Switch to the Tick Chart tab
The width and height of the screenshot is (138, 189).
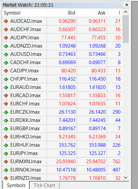(x=44, y=185)
